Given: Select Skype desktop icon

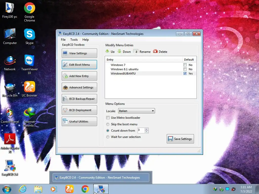Looking at the screenshot, I should [x=29, y=36].
